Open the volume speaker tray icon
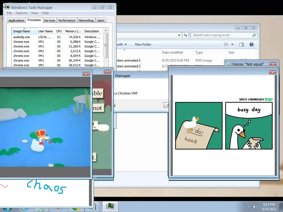The height and width of the screenshot is (212, 283). [x=255, y=207]
